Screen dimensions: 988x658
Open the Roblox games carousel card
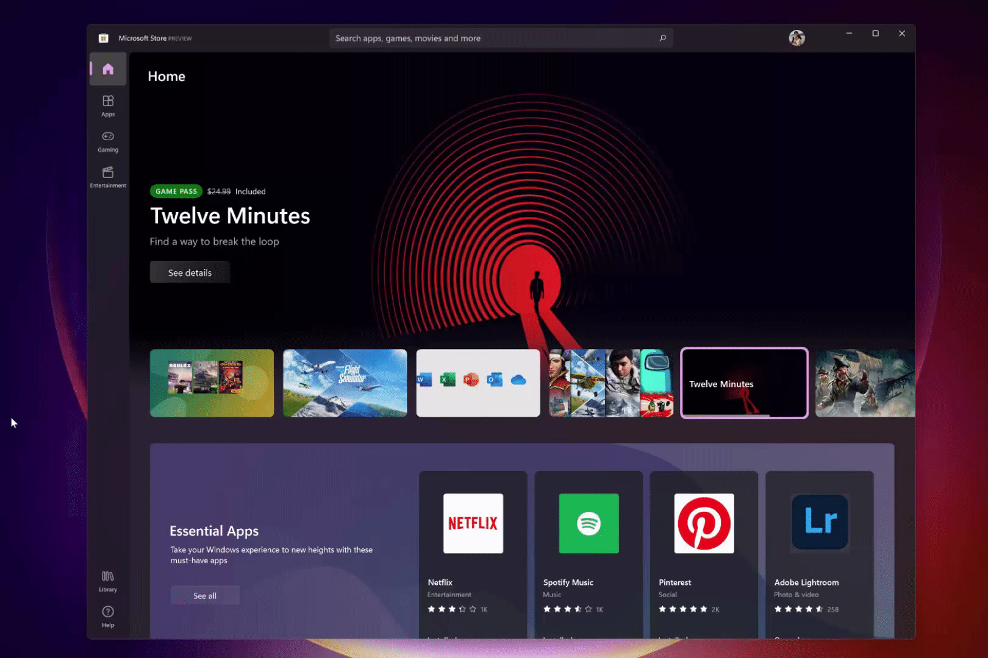coord(212,383)
